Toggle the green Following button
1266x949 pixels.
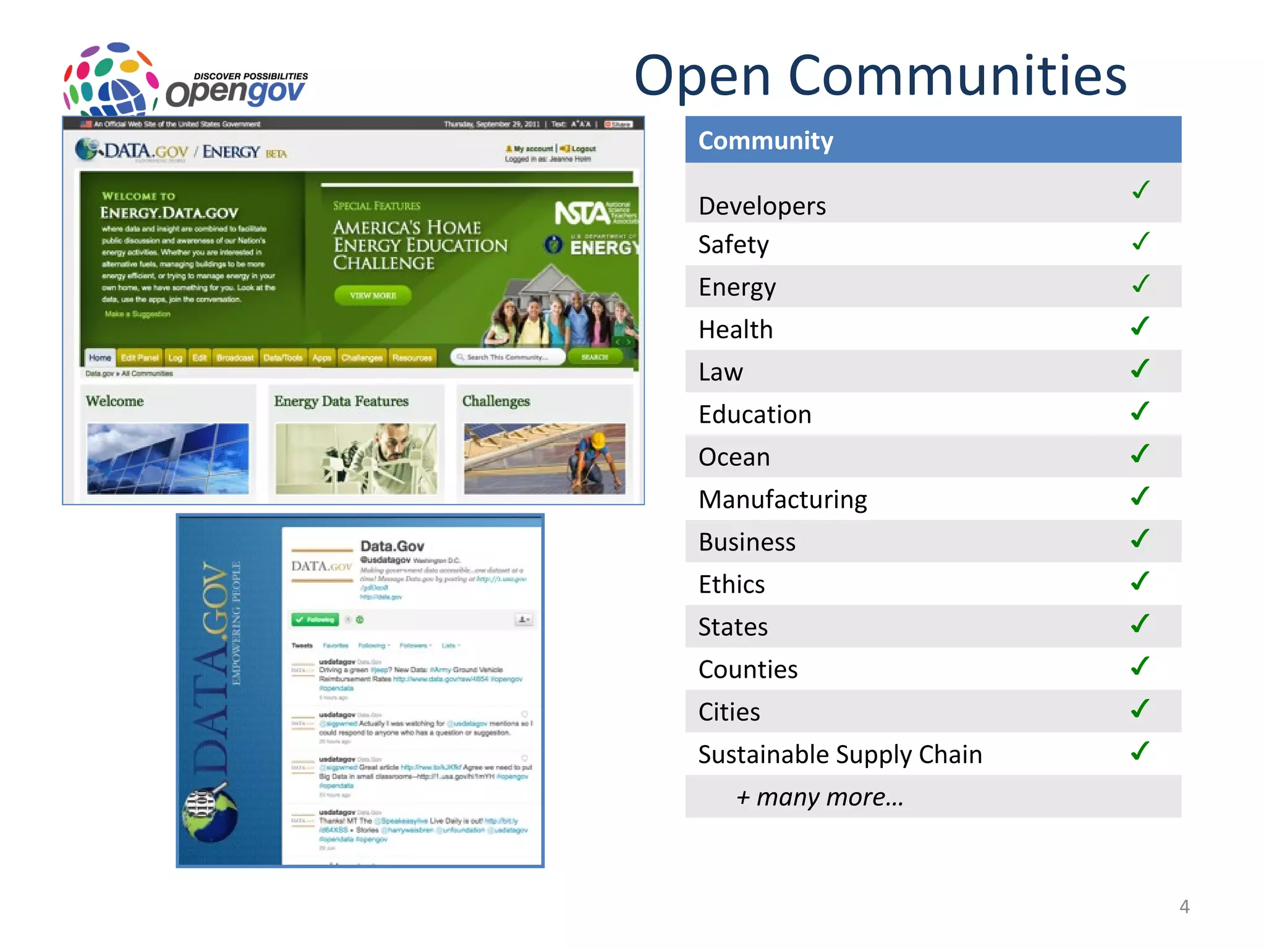(x=315, y=620)
